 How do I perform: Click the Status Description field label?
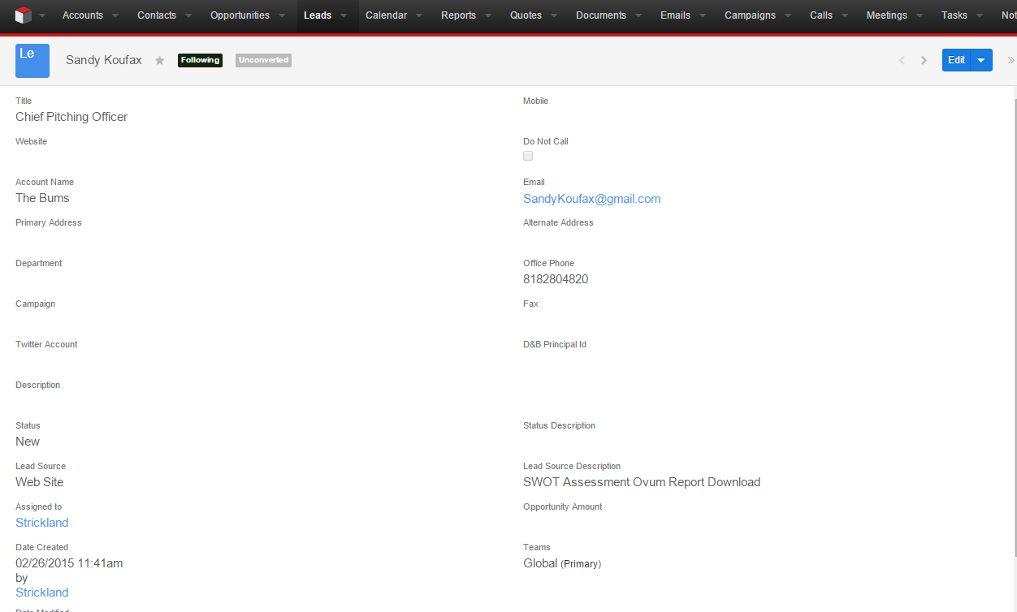click(x=559, y=425)
